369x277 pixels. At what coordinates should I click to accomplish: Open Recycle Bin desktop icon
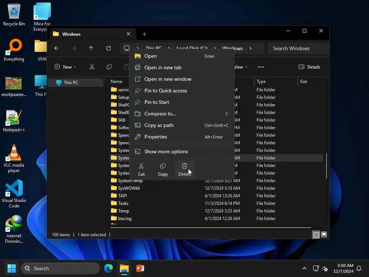point(14,15)
